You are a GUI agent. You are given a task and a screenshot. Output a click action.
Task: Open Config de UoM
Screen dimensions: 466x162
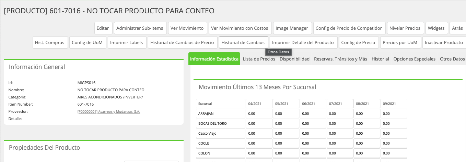[x=87, y=43]
